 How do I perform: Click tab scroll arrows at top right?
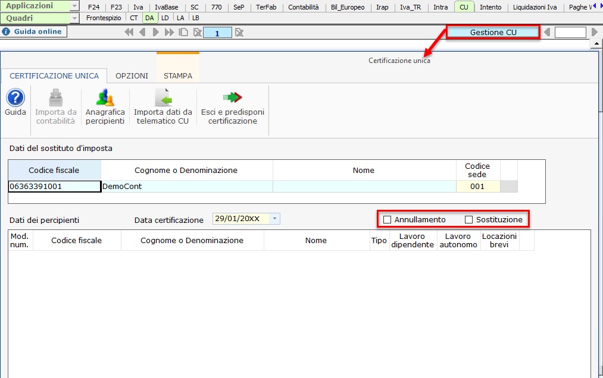(597, 5)
